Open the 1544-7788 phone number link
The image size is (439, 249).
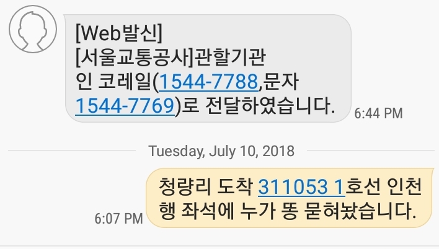208,82
